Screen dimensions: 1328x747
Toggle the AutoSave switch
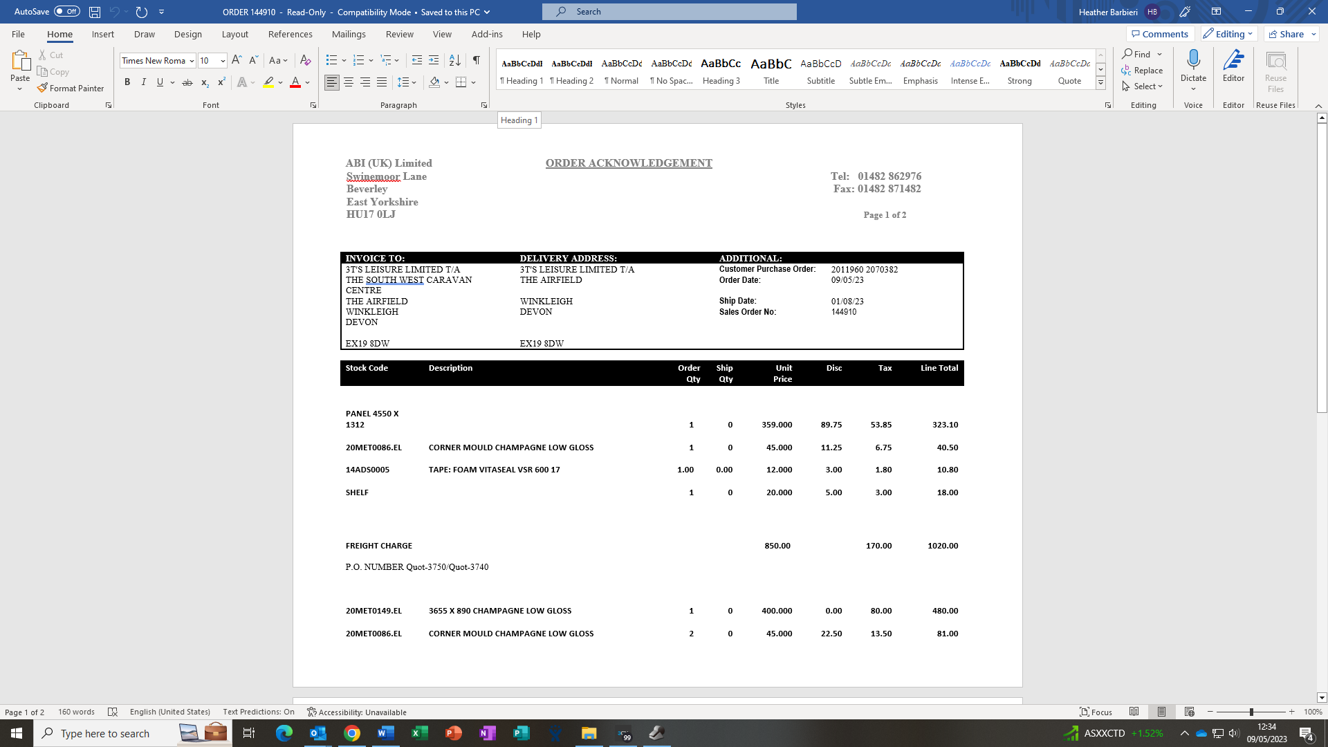[67, 12]
